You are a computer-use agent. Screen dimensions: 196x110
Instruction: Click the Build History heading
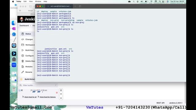30,79
